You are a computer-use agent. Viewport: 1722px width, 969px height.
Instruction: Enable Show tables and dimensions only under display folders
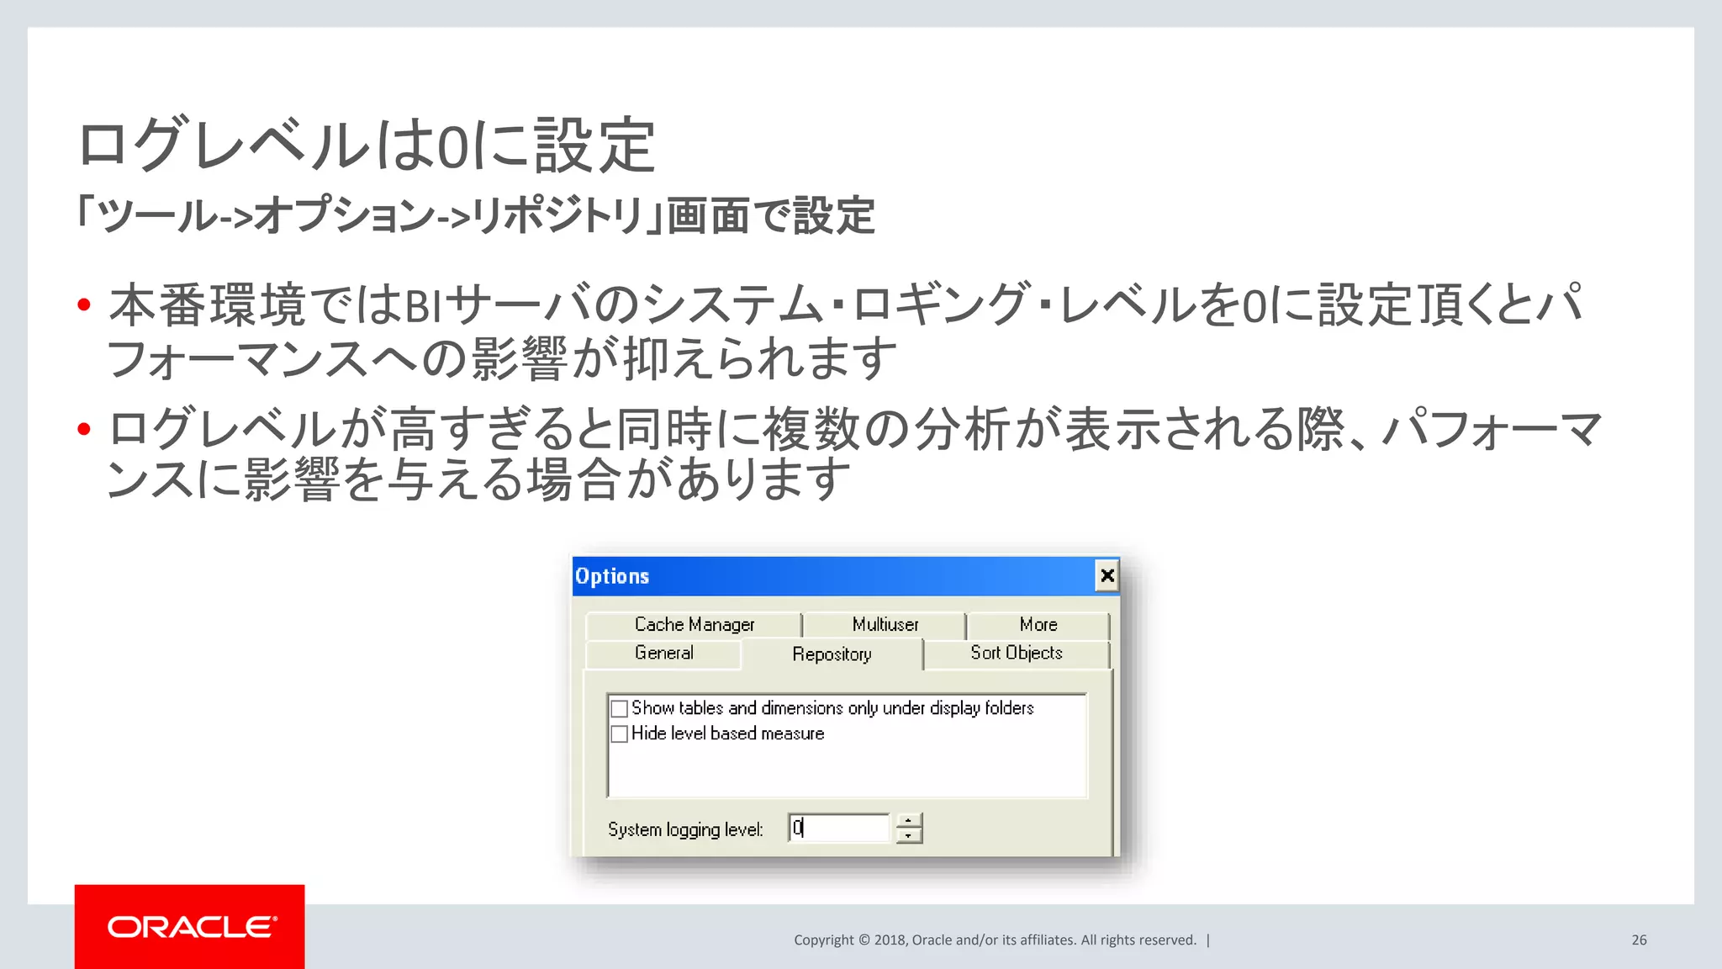[620, 708]
